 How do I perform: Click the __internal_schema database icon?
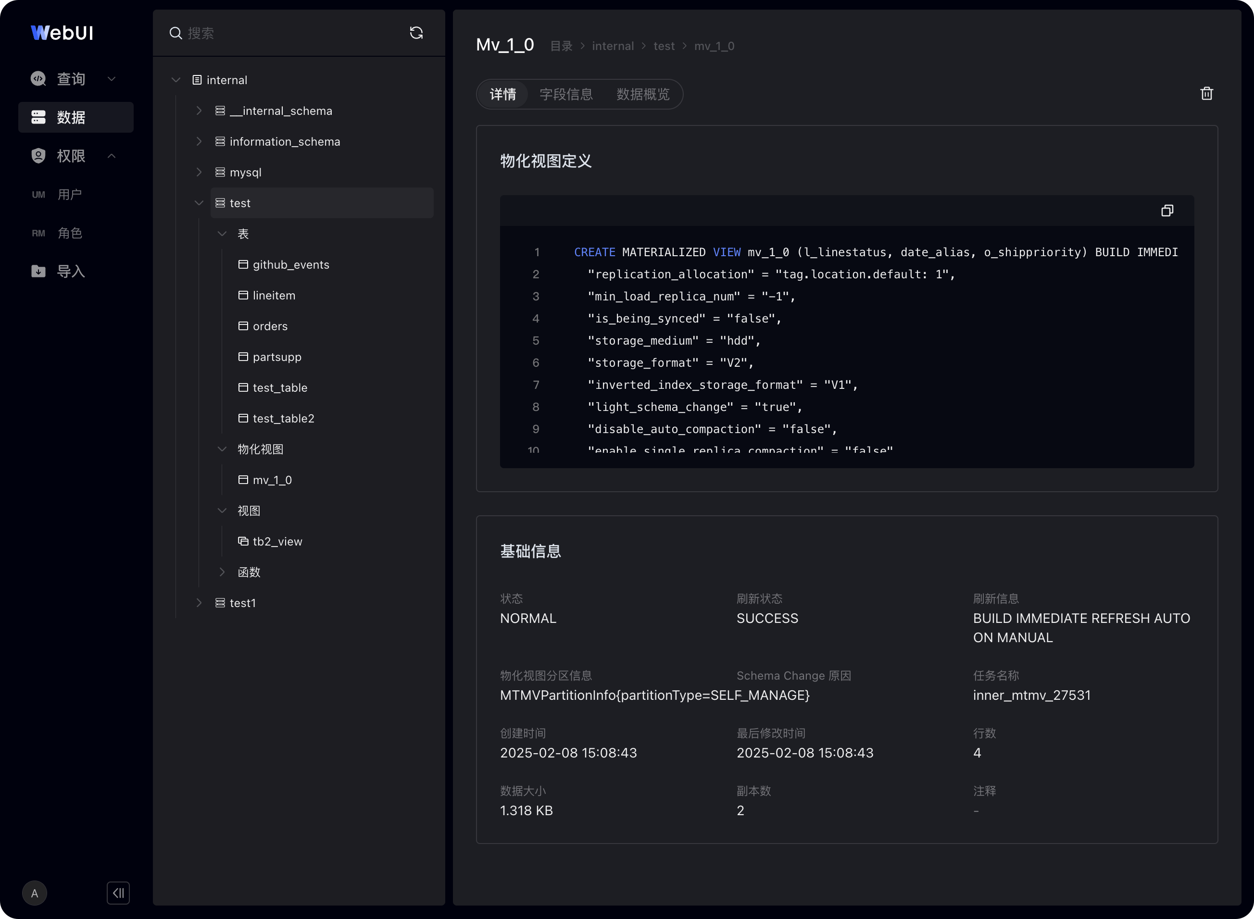220,111
